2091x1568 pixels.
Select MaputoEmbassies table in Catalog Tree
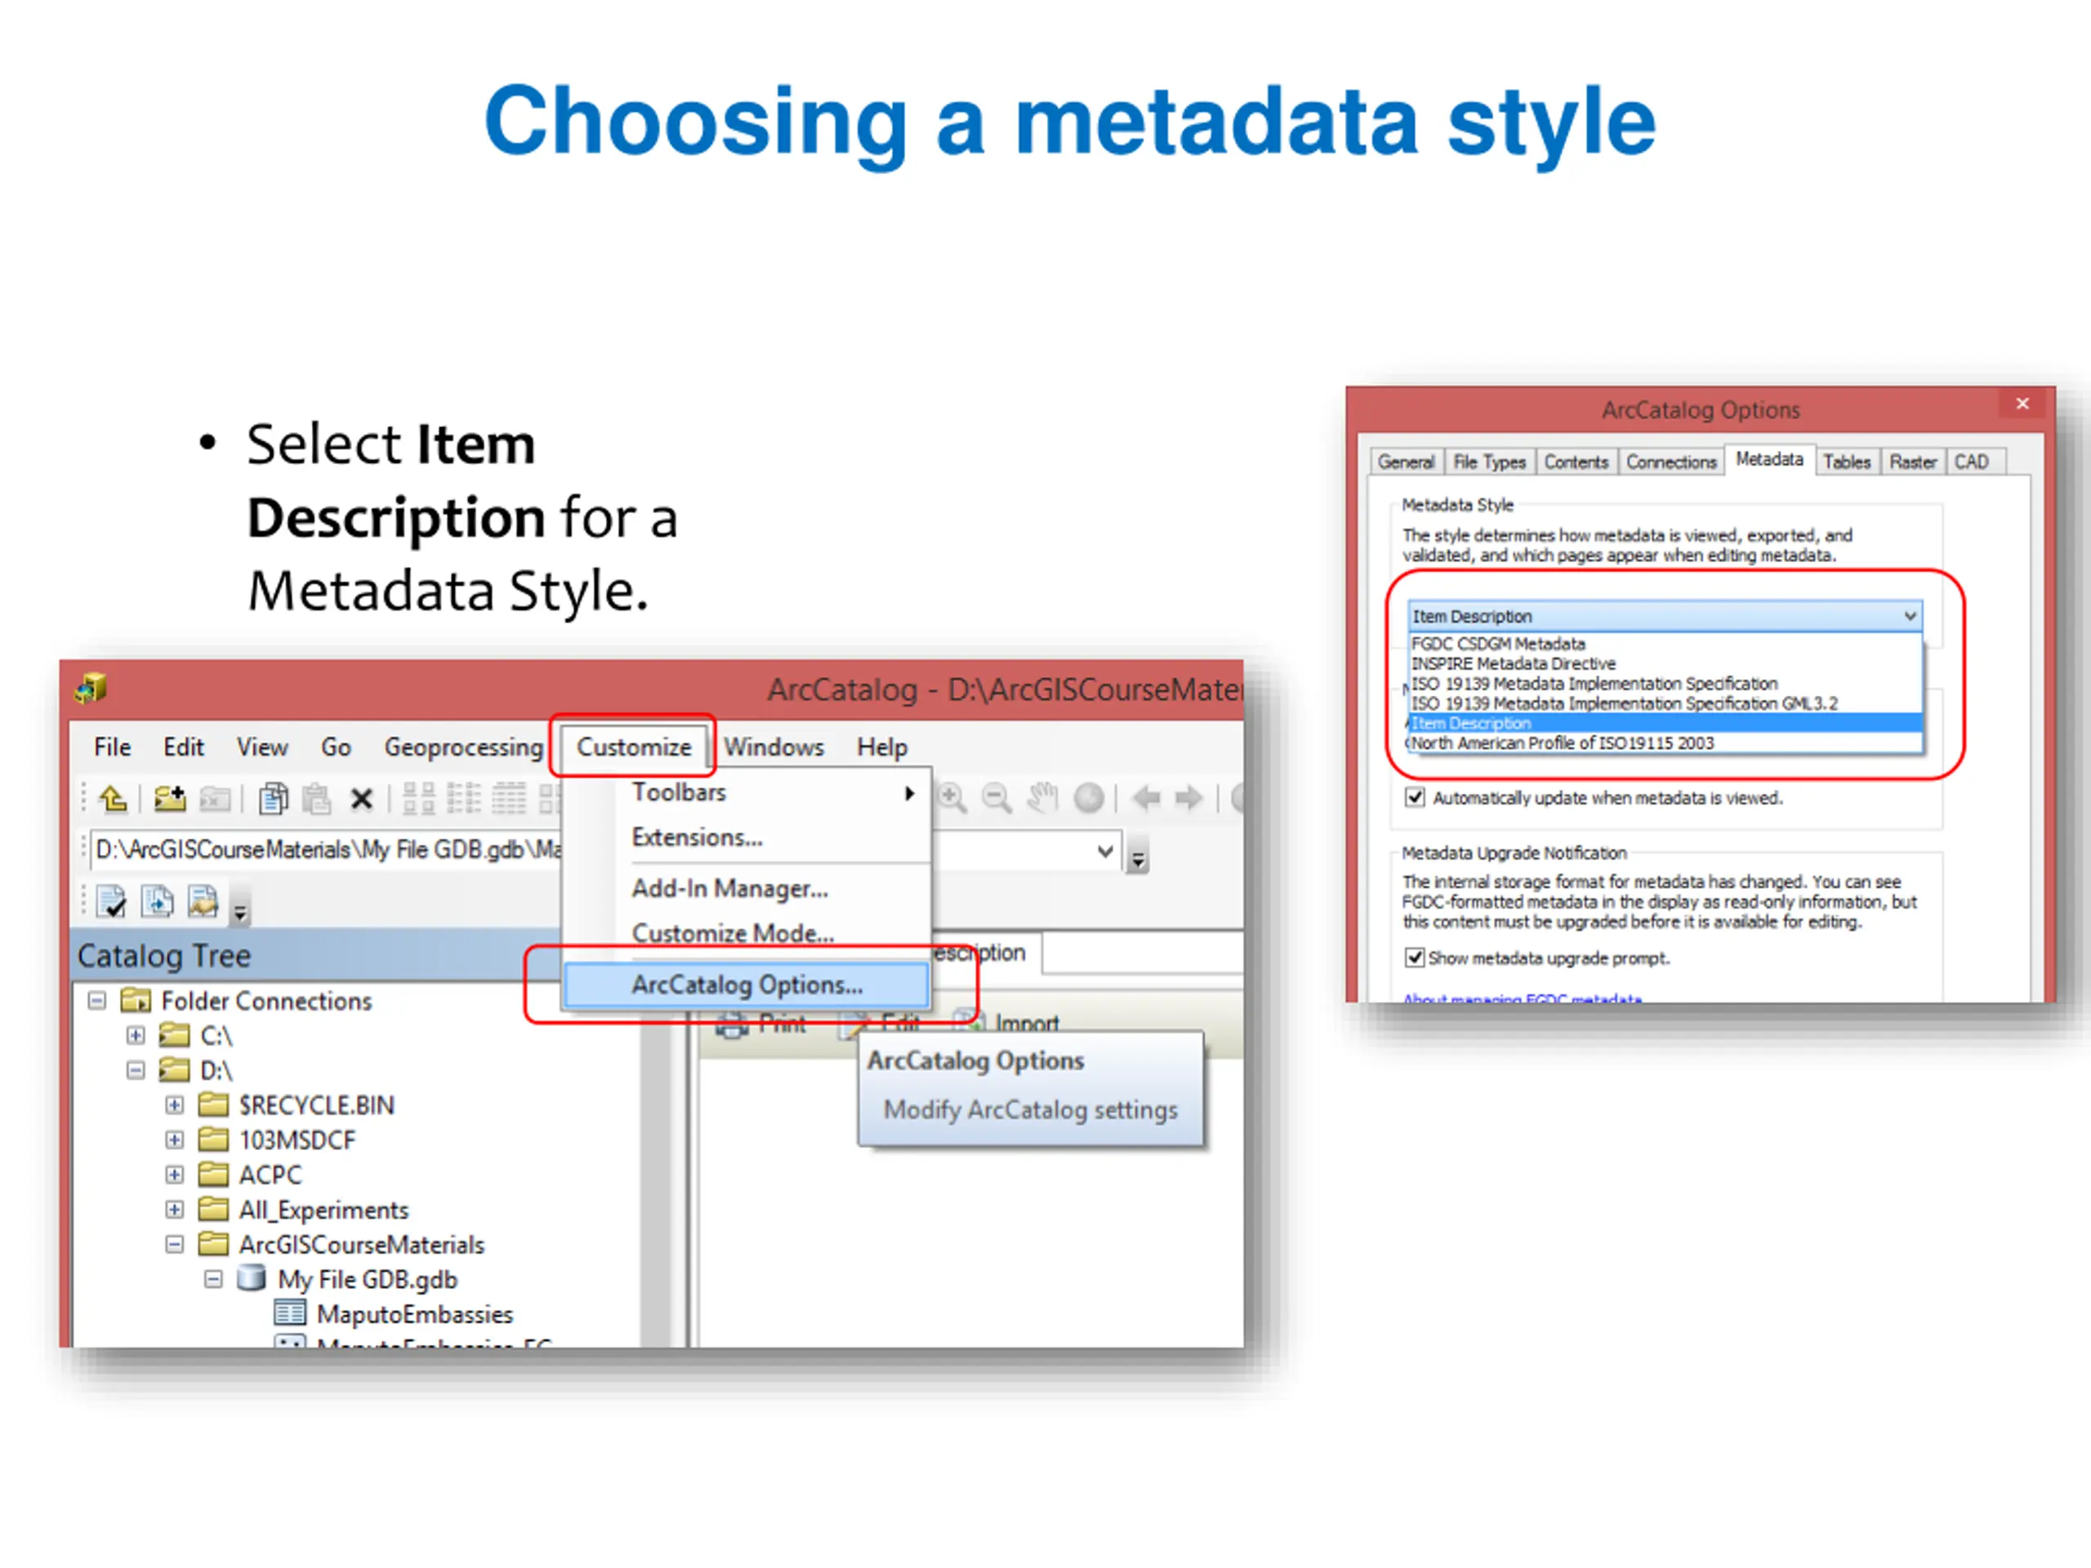[414, 1314]
